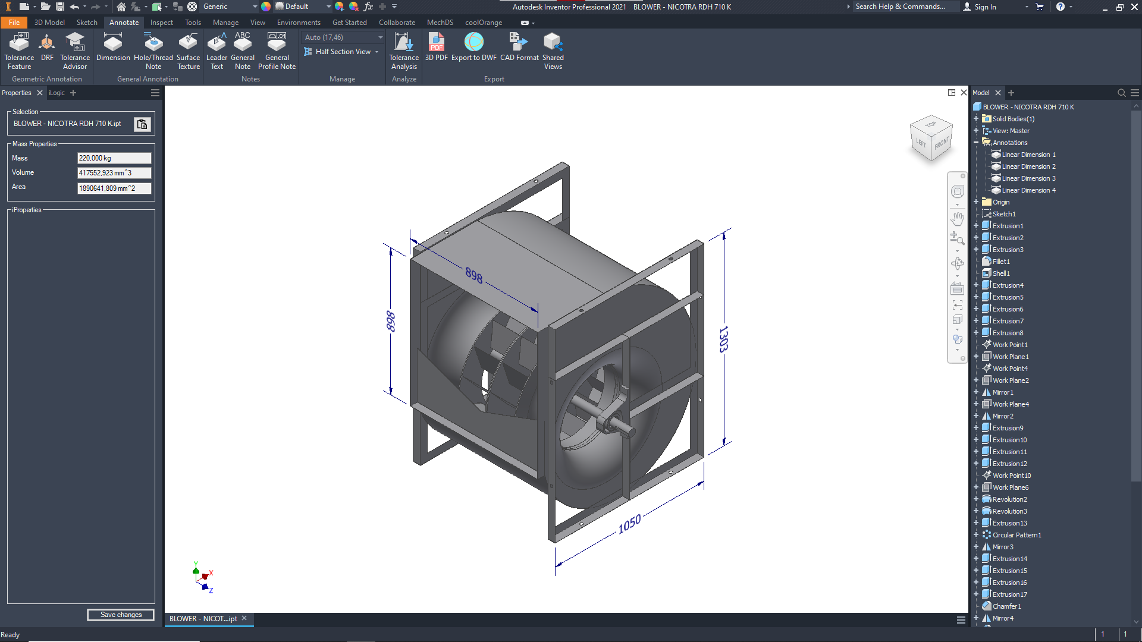Click the Mass value input field
The height and width of the screenshot is (642, 1142).
point(114,158)
